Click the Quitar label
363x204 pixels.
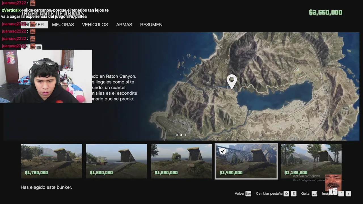point(306,194)
